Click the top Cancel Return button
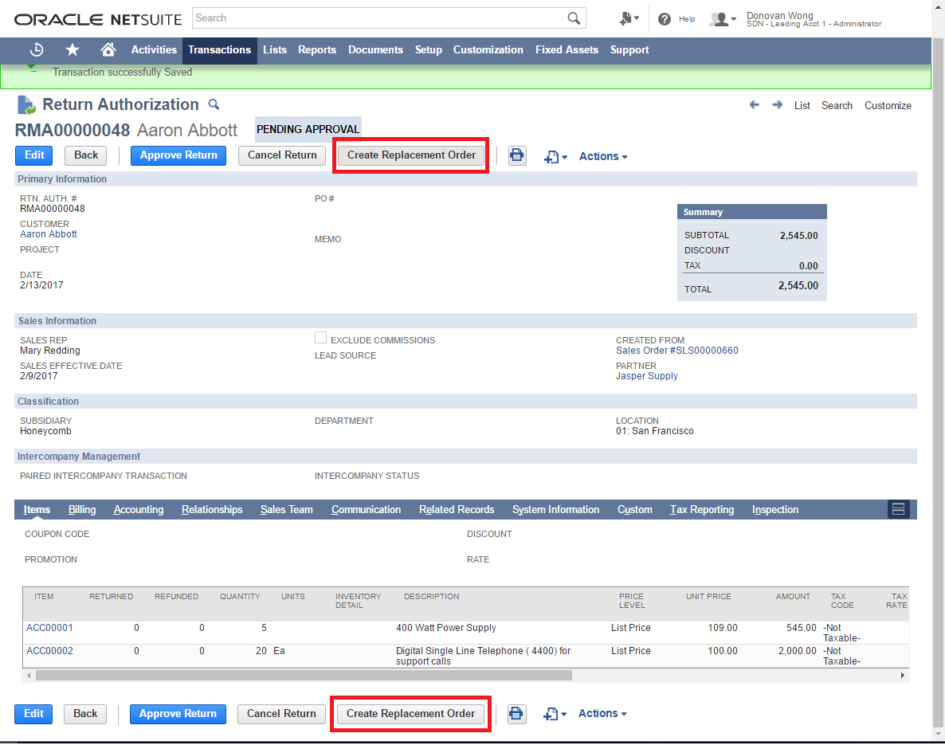945x745 pixels. pos(282,155)
